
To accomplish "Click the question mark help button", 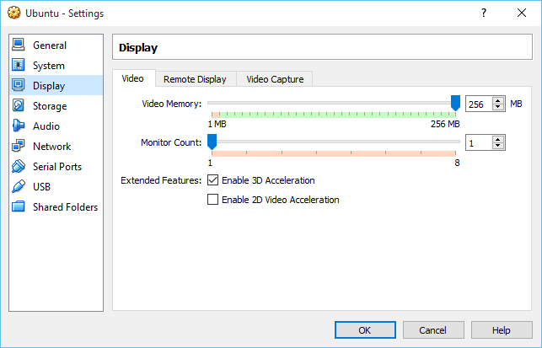I will coord(484,13).
